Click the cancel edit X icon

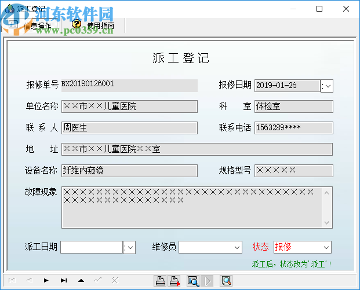coord(115,280)
